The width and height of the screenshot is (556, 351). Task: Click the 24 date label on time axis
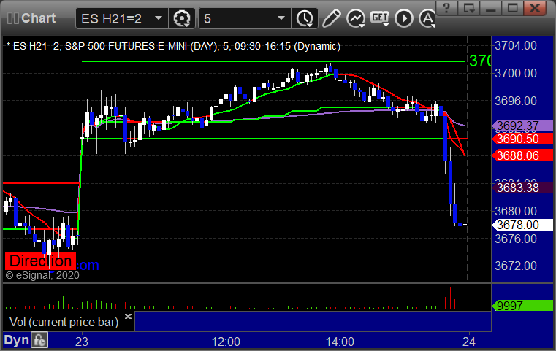tap(469, 342)
